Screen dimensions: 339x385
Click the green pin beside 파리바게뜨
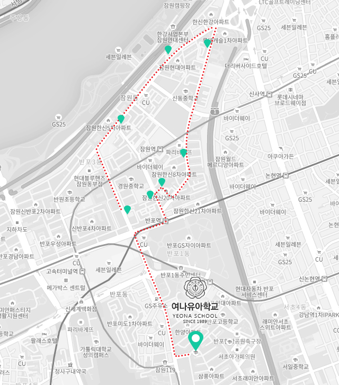click(183, 153)
